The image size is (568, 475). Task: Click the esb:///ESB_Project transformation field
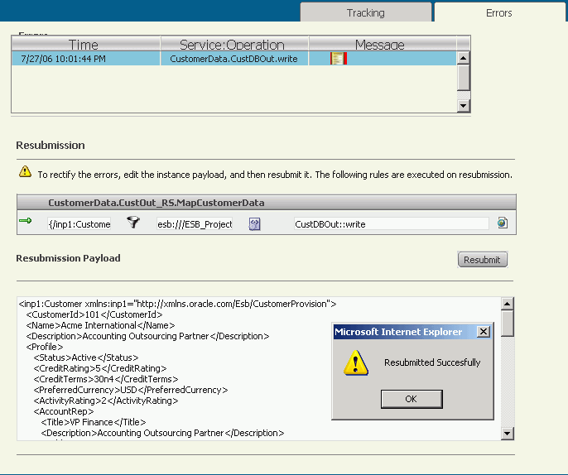pos(195,224)
